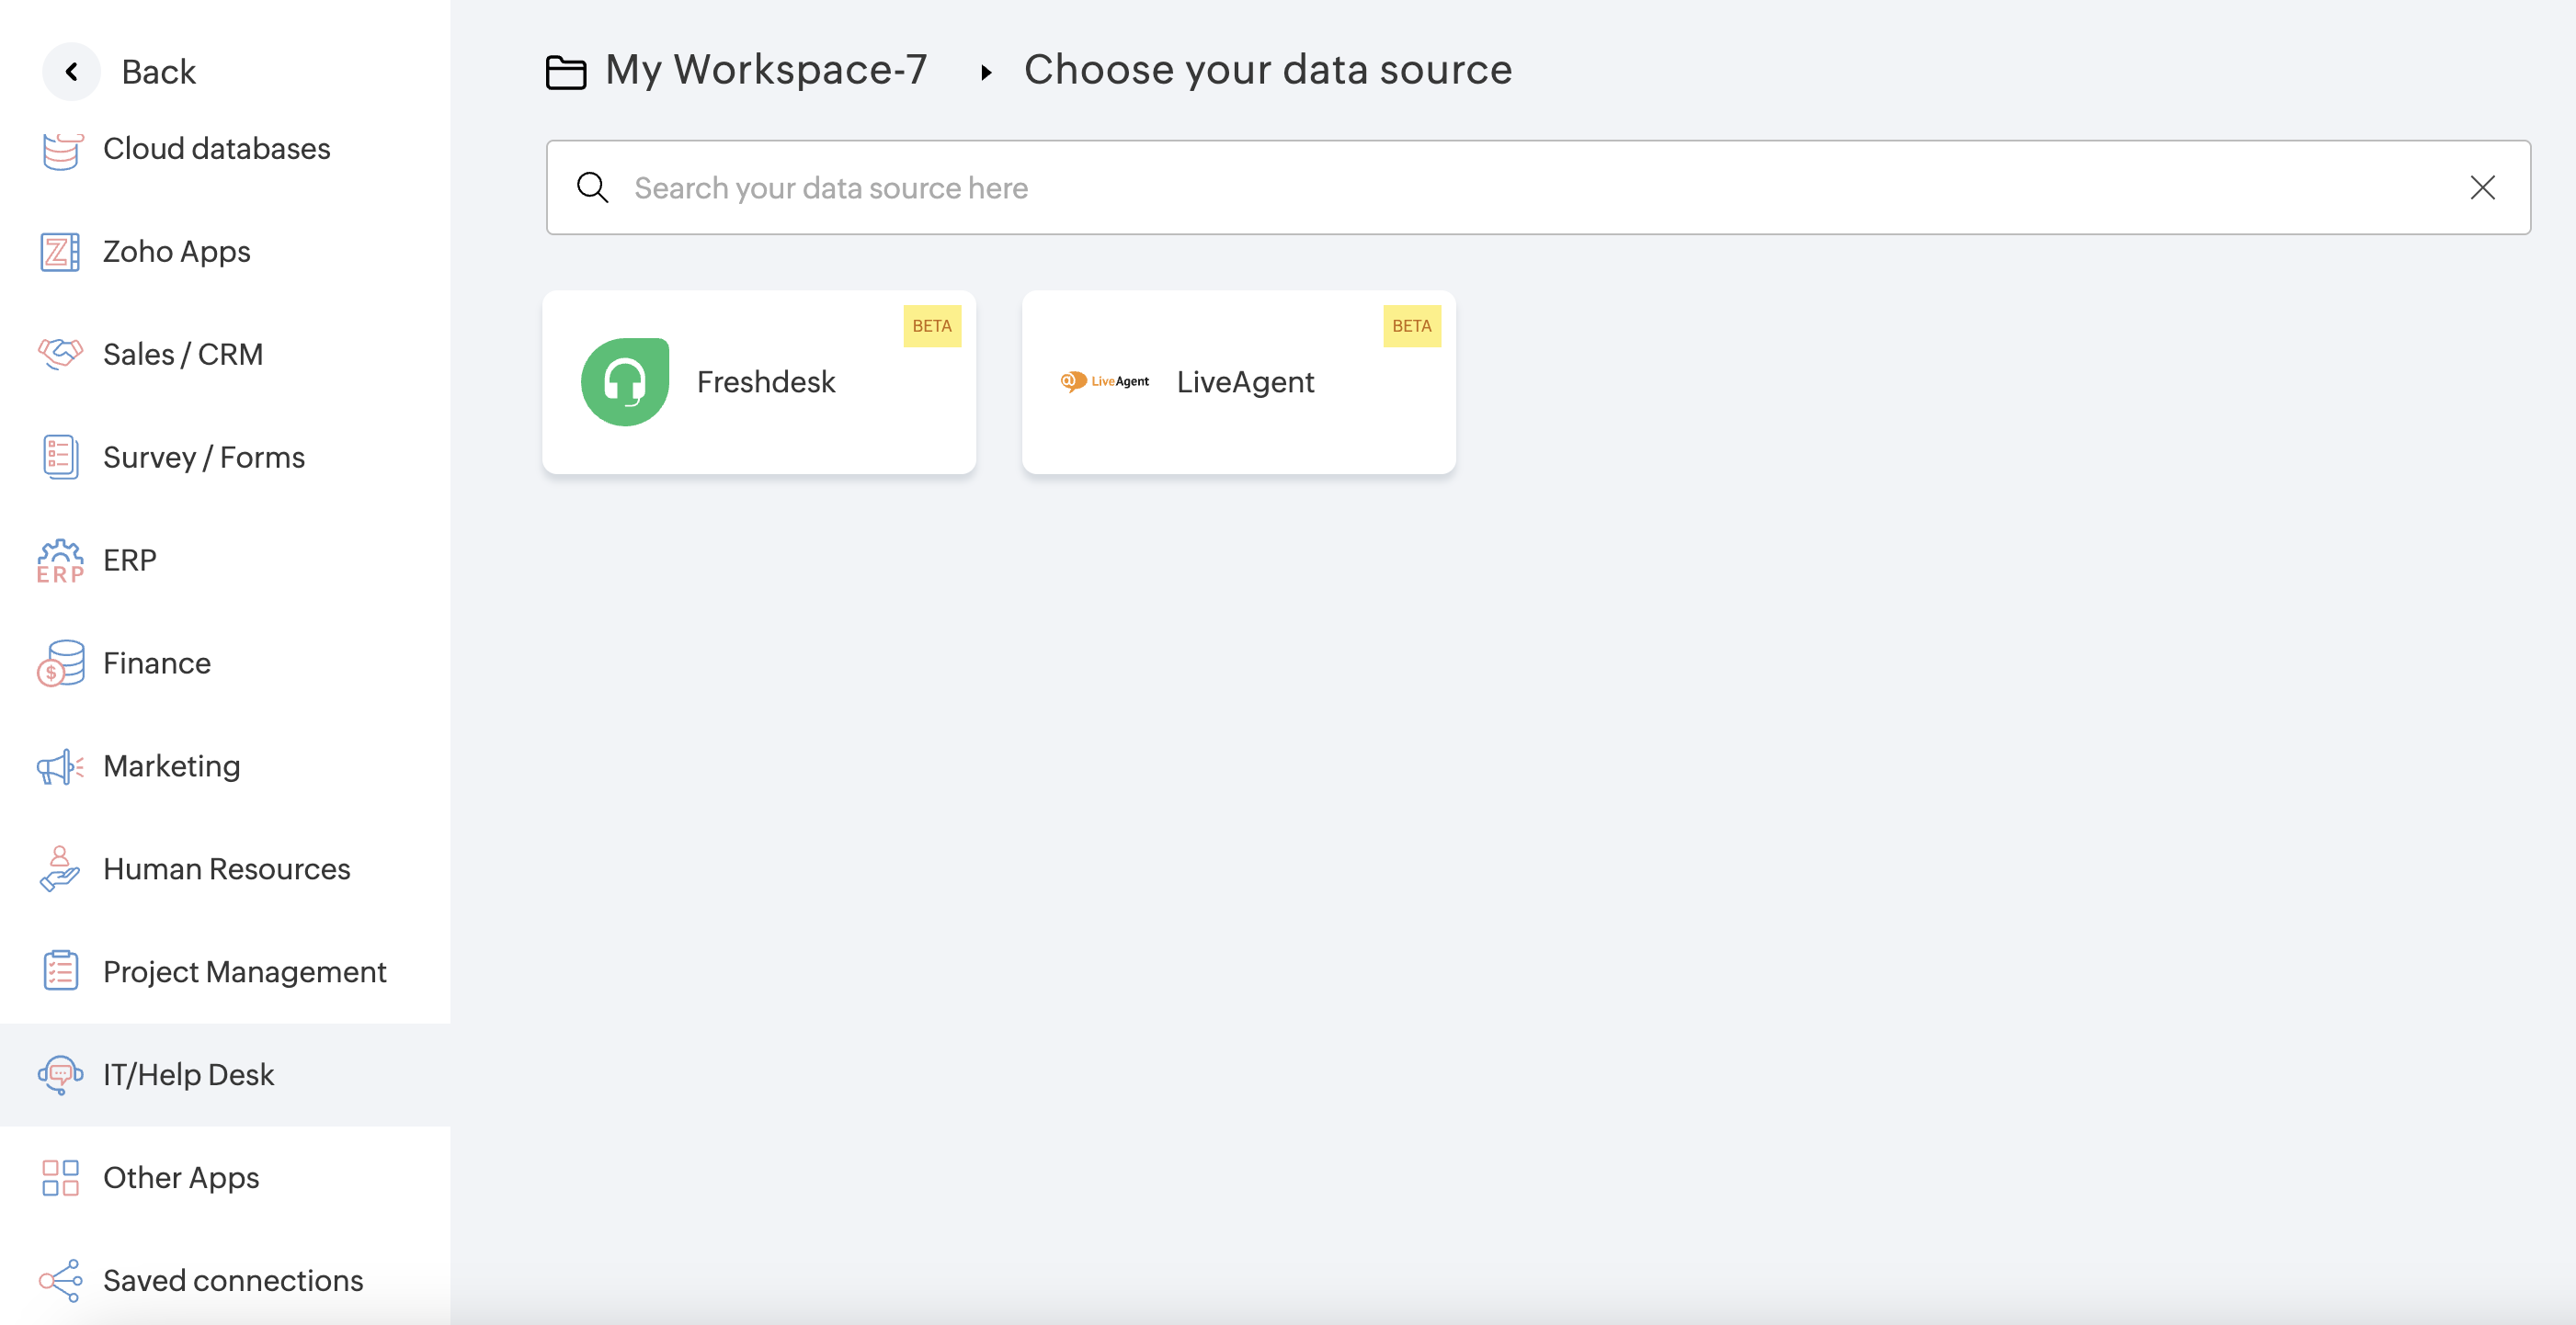Choose the LiveAgent data source card
Viewport: 2576px width, 1325px height.
pyautogui.click(x=1238, y=383)
